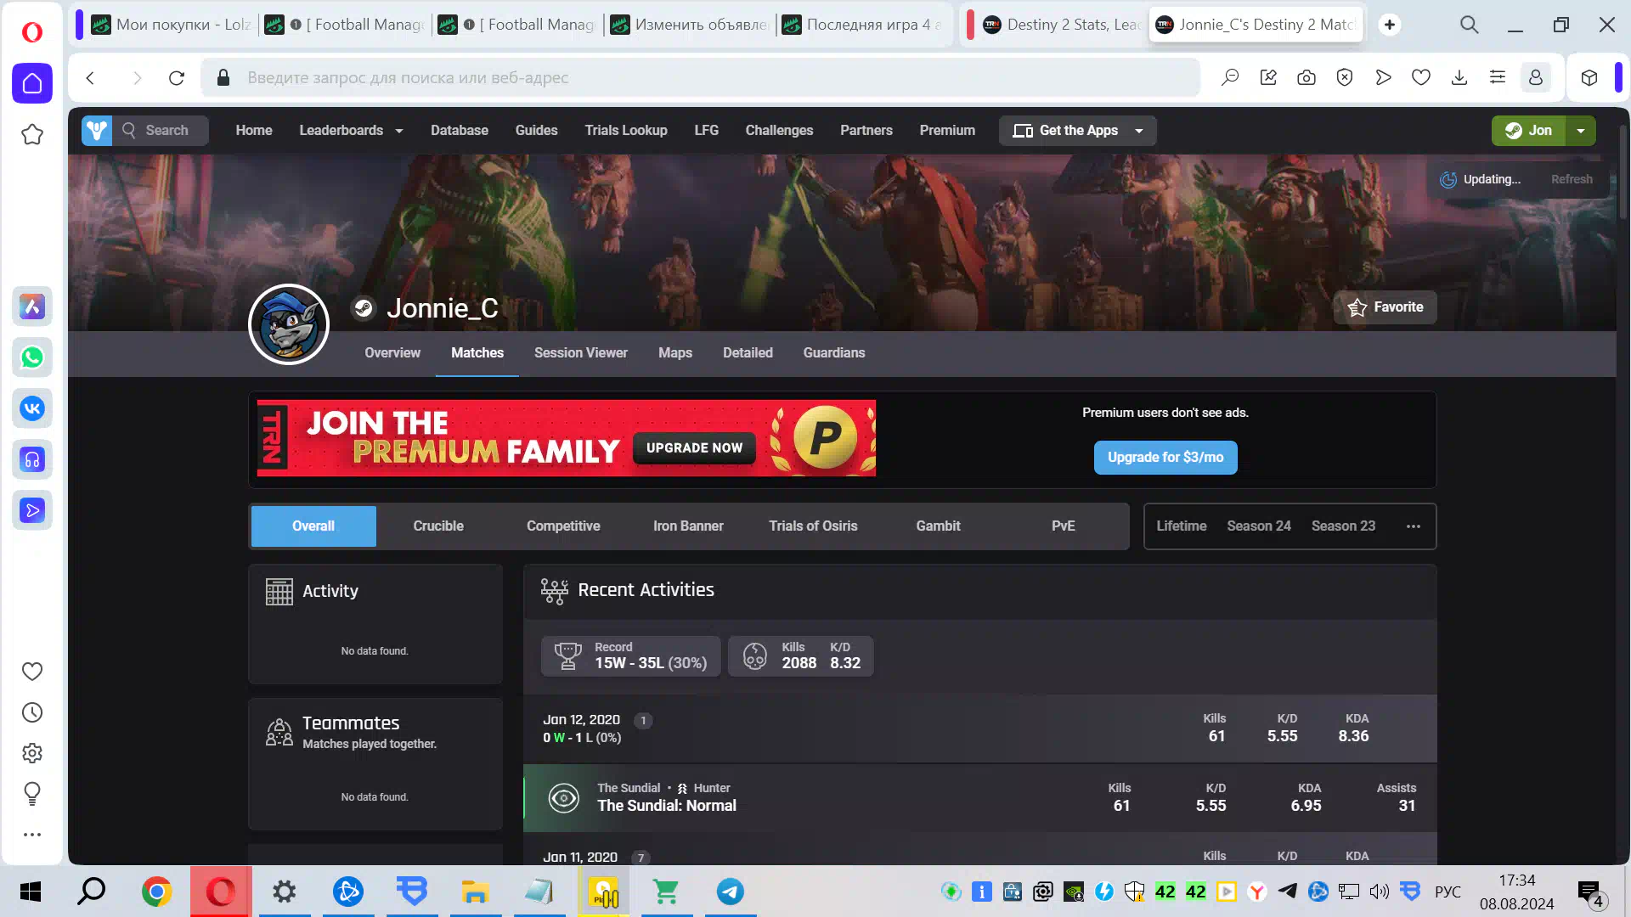Open a new browser tab

coord(1390,25)
